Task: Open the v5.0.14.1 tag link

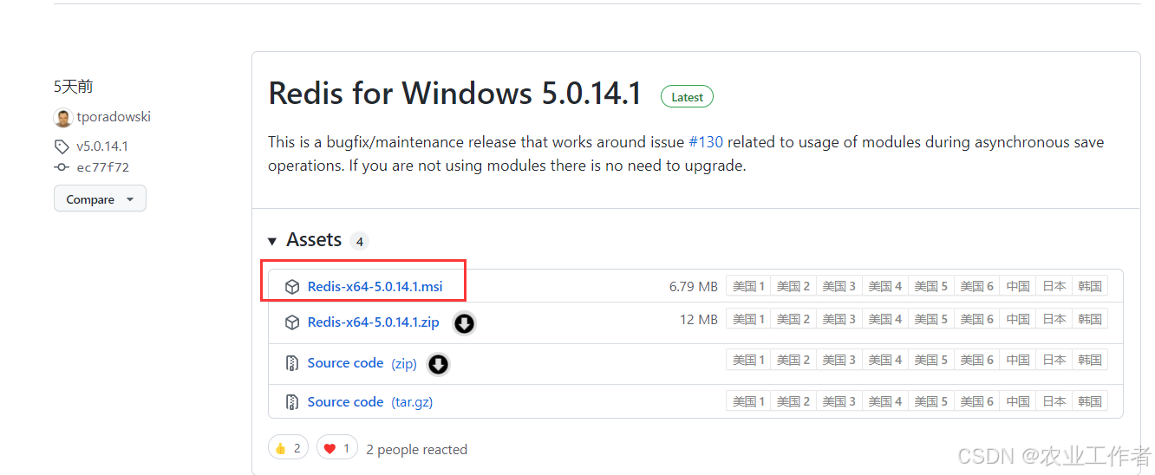Action: (102, 146)
